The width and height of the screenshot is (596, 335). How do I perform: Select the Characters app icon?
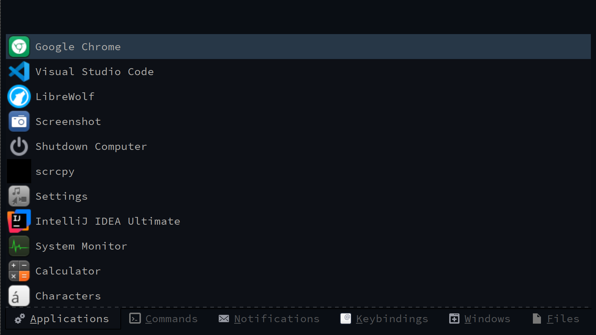pos(19,296)
